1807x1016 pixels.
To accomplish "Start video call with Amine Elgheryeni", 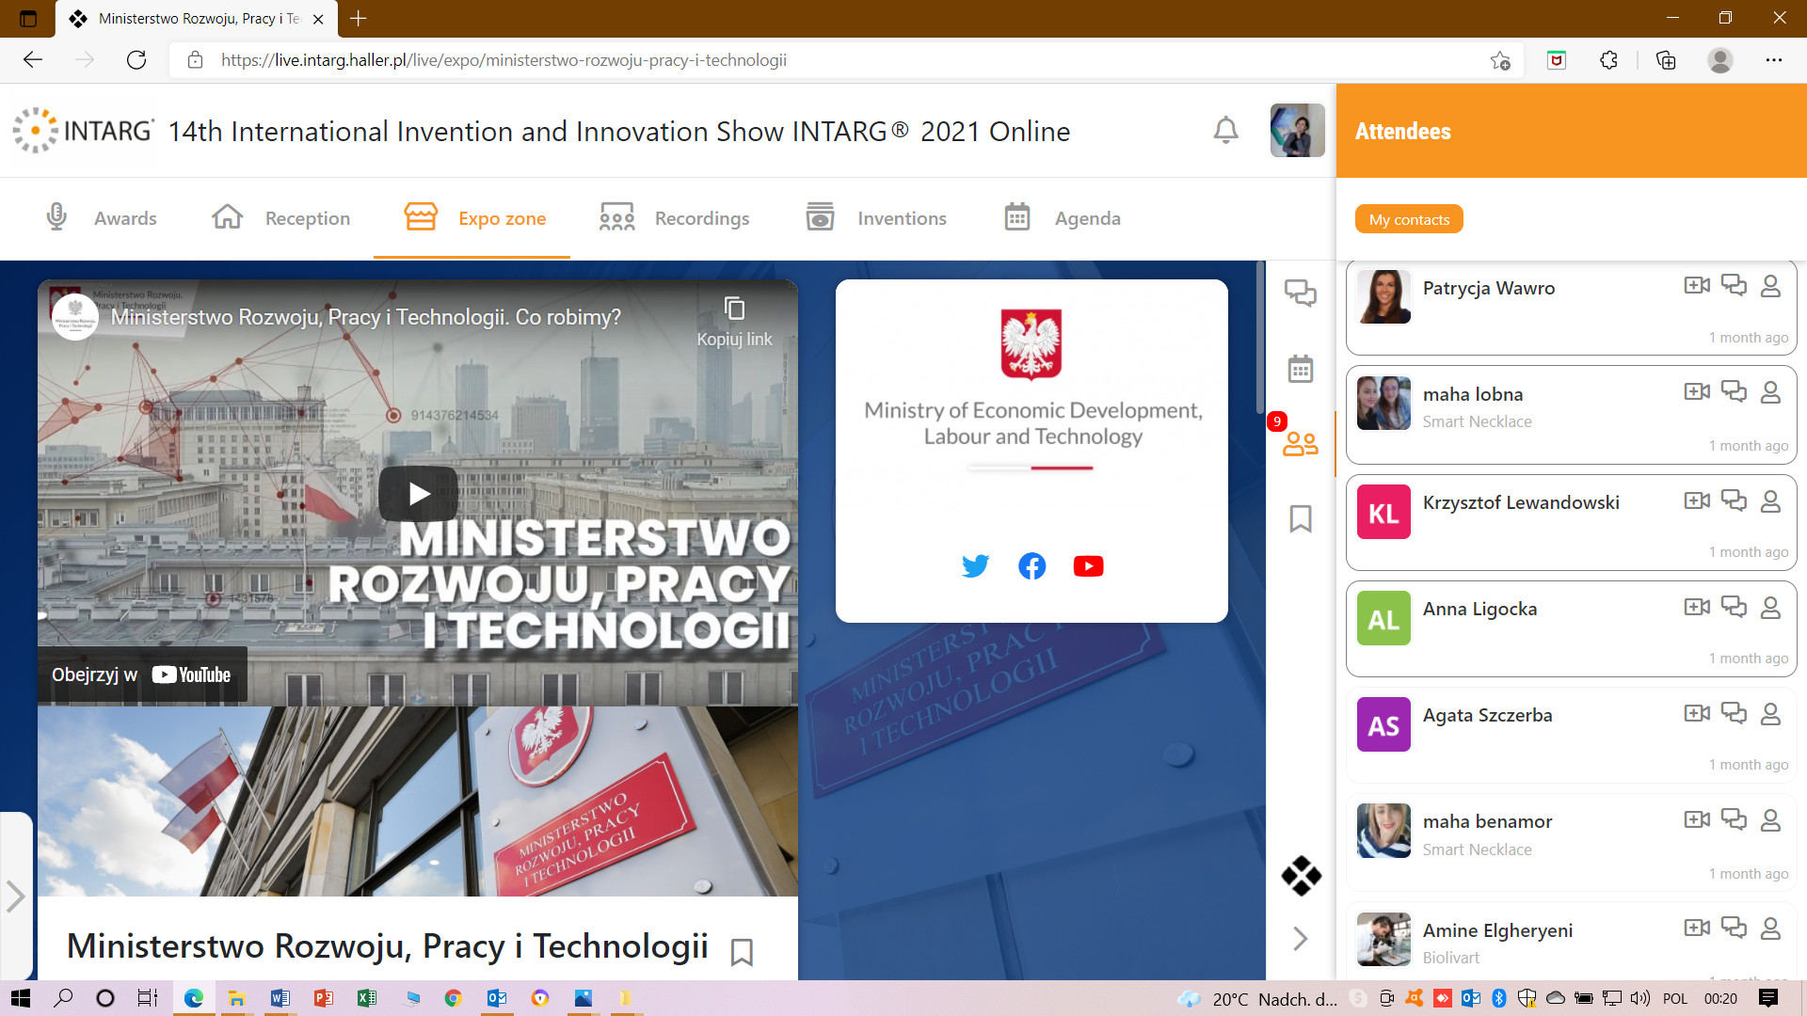I will tap(1697, 928).
